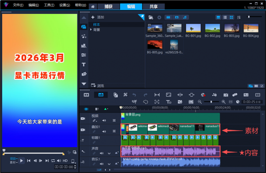Toggle repeat playback in preview controls
This screenshot has height=173, width=266.
coord(53,160)
